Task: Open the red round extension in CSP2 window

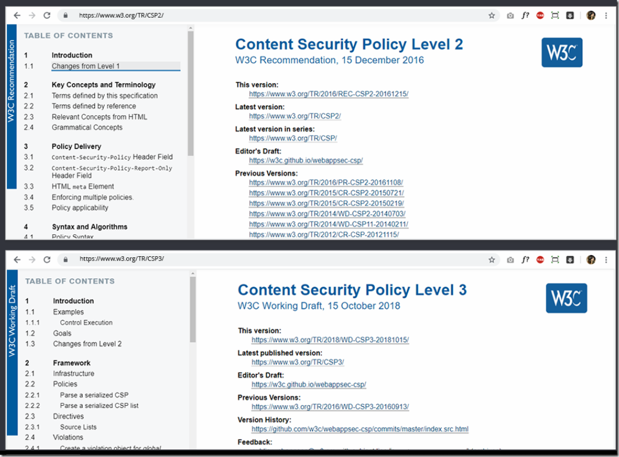Action: point(540,15)
